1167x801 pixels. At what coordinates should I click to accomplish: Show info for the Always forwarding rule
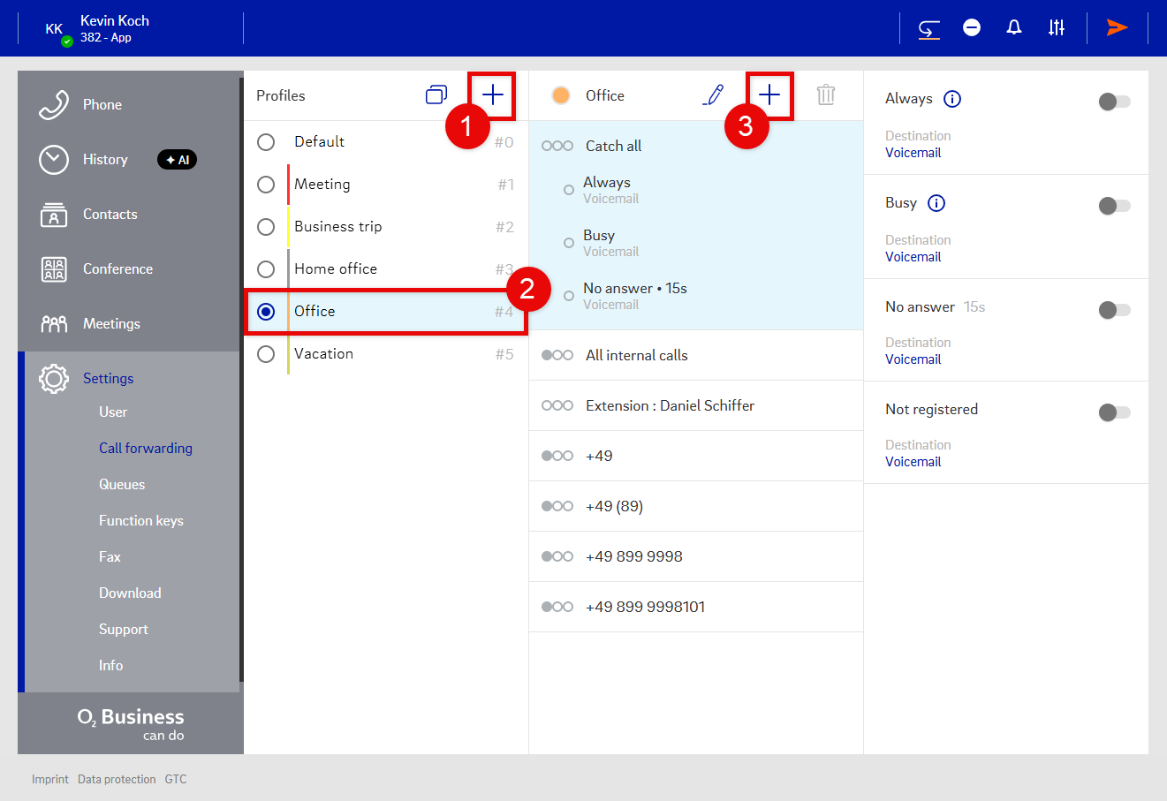[x=952, y=99]
